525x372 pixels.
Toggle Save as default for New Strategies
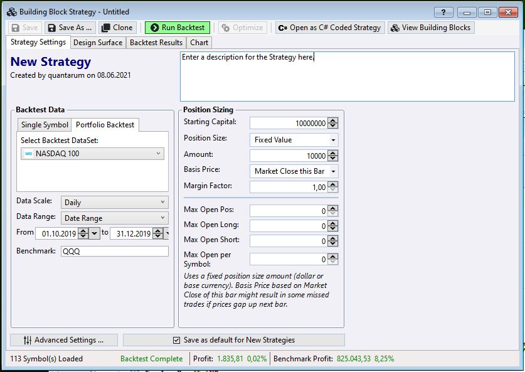pyautogui.click(x=178, y=340)
